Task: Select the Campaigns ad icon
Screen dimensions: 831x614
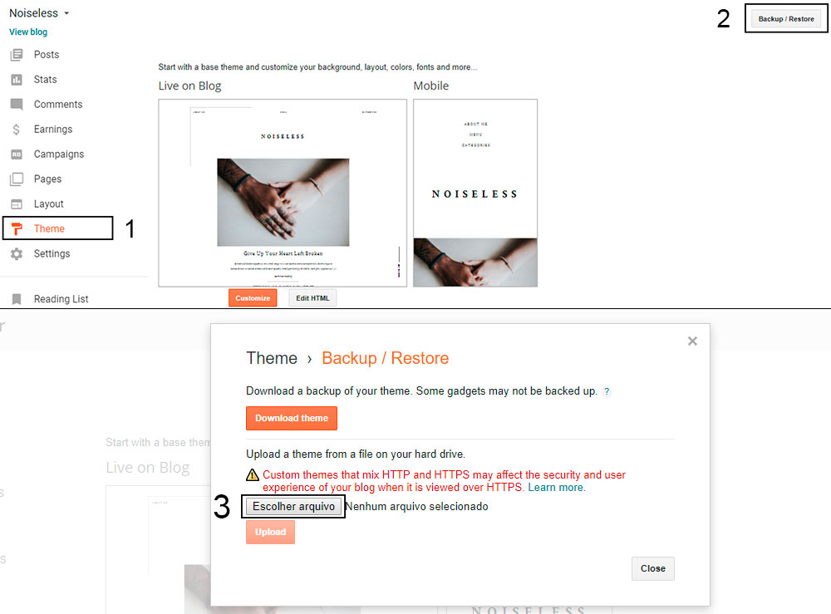Action: 17,155
